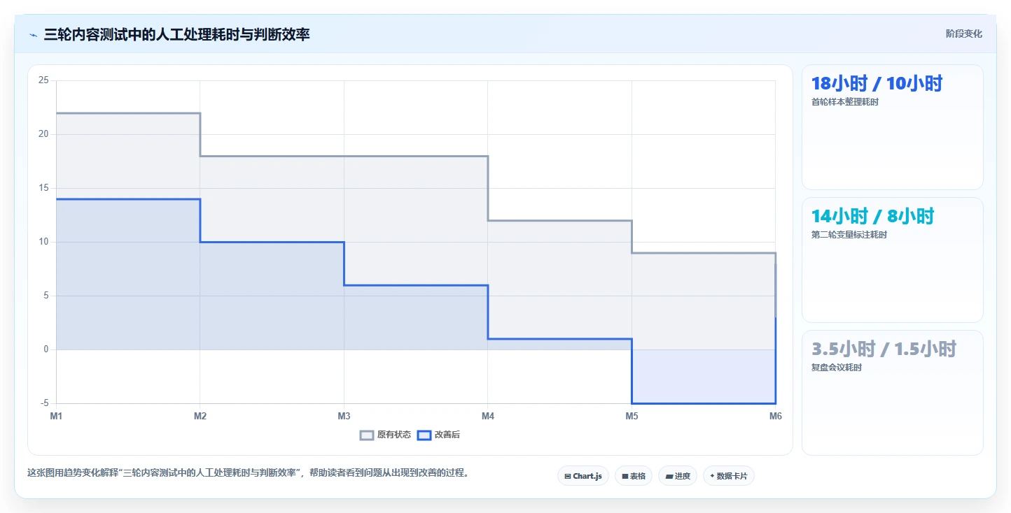
Task: Click the -5 tick on the y-axis
Action: coord(44,403)
